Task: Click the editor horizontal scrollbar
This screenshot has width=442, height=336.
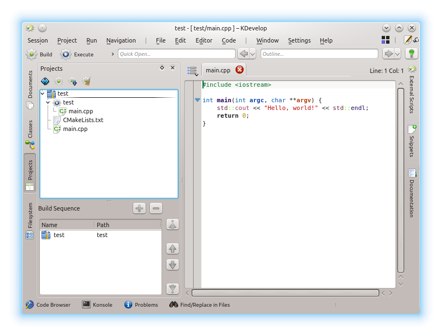Action: tap(285, 293)
